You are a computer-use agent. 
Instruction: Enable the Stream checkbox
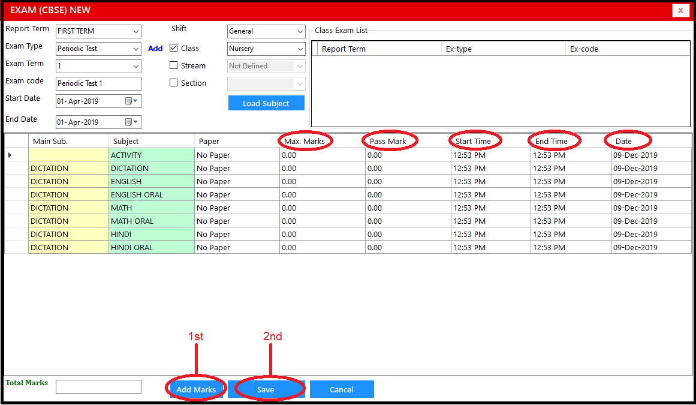pyautogui.click(x=174, y=65)
